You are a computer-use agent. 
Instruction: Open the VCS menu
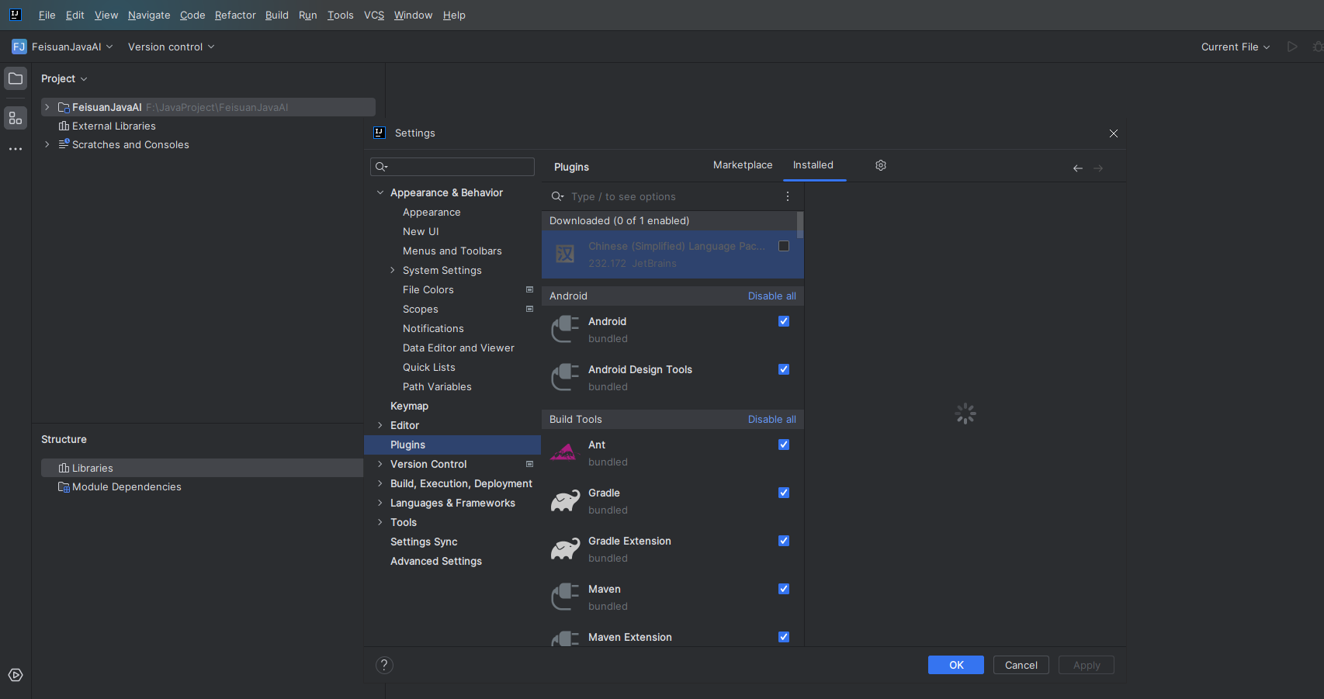pos(374,15)
